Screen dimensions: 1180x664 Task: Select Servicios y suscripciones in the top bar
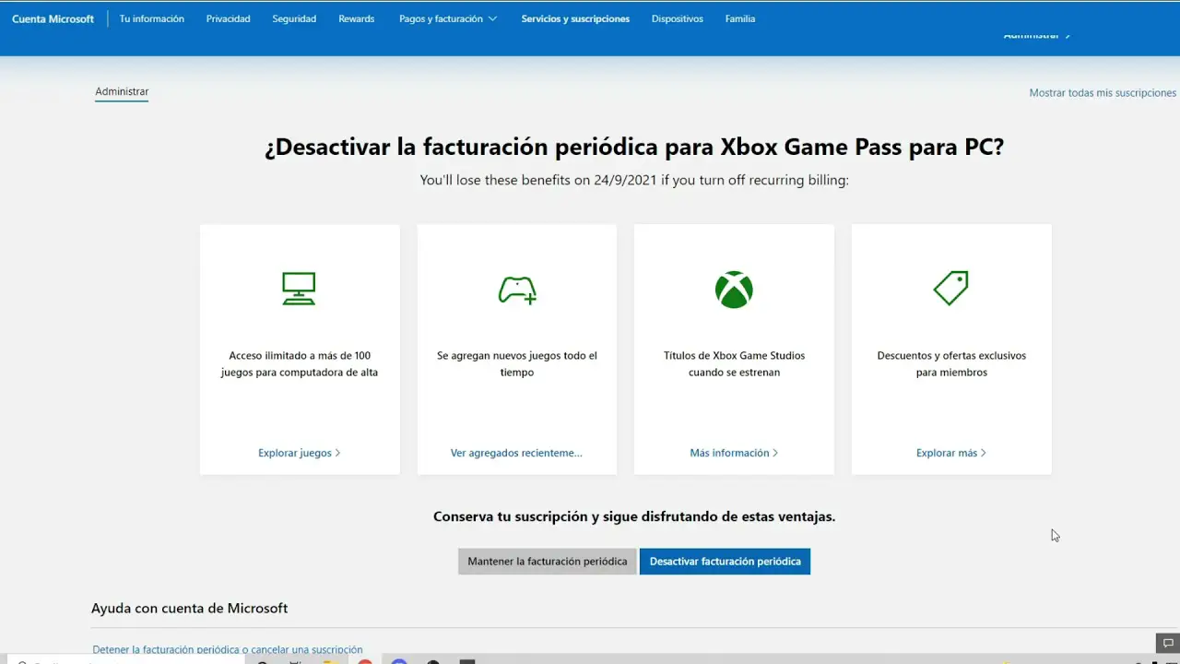coord(575,18)
